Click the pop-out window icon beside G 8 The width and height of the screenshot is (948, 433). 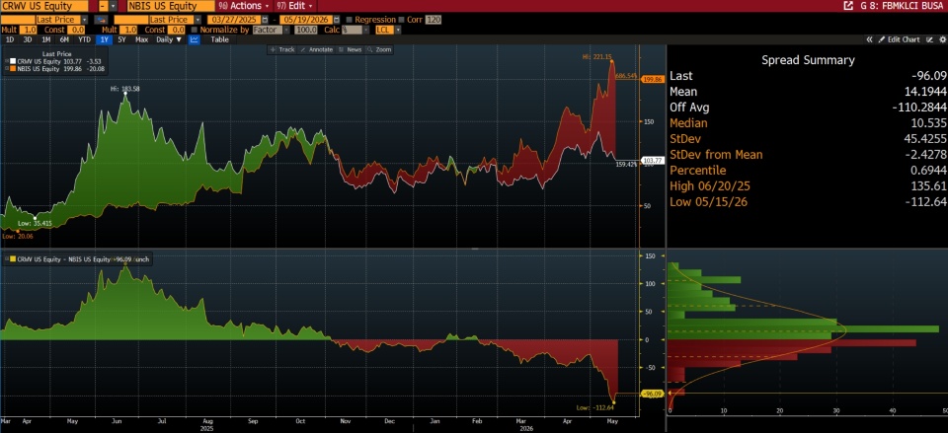(x=847, y=6)
